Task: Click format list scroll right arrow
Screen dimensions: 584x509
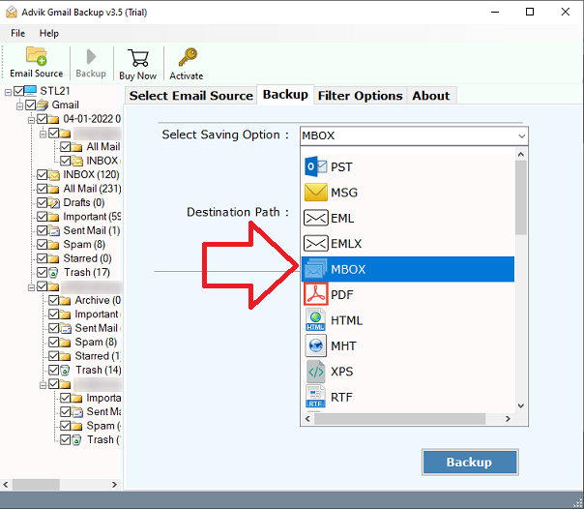Action: click(x=508, y=419)
